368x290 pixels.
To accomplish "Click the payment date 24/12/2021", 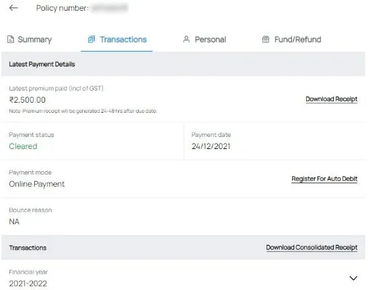I will point(211,146).
